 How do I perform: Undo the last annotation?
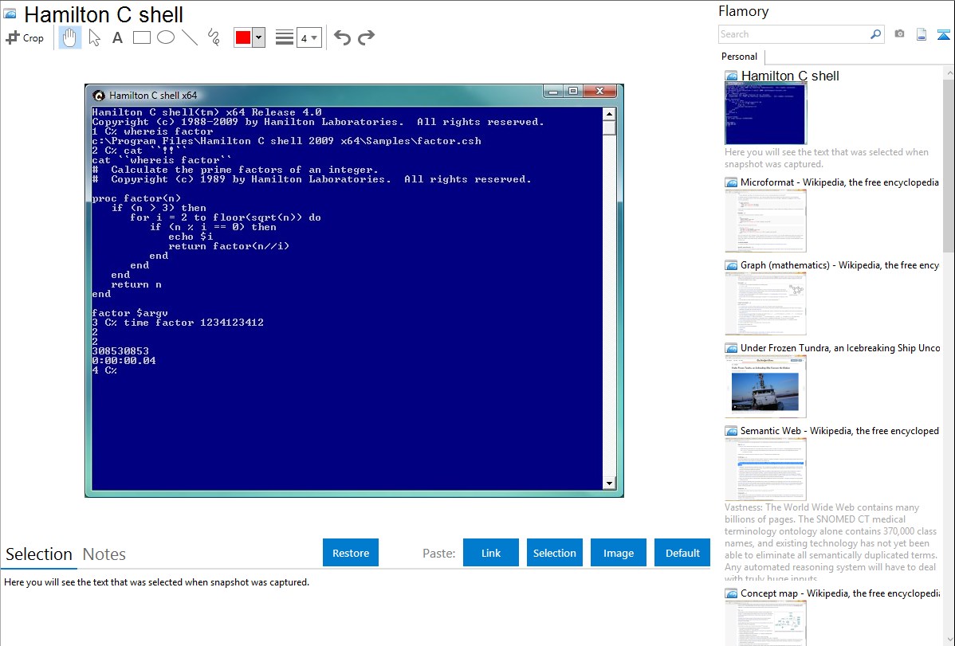pos(342,37)
